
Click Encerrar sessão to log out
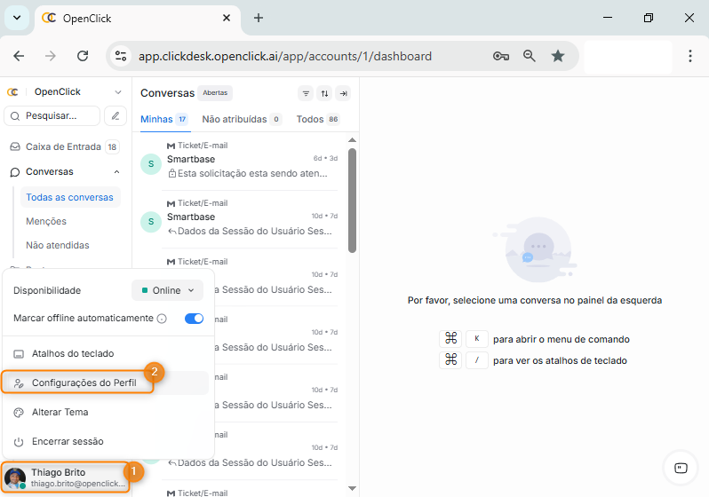click(x=68, y=441)
